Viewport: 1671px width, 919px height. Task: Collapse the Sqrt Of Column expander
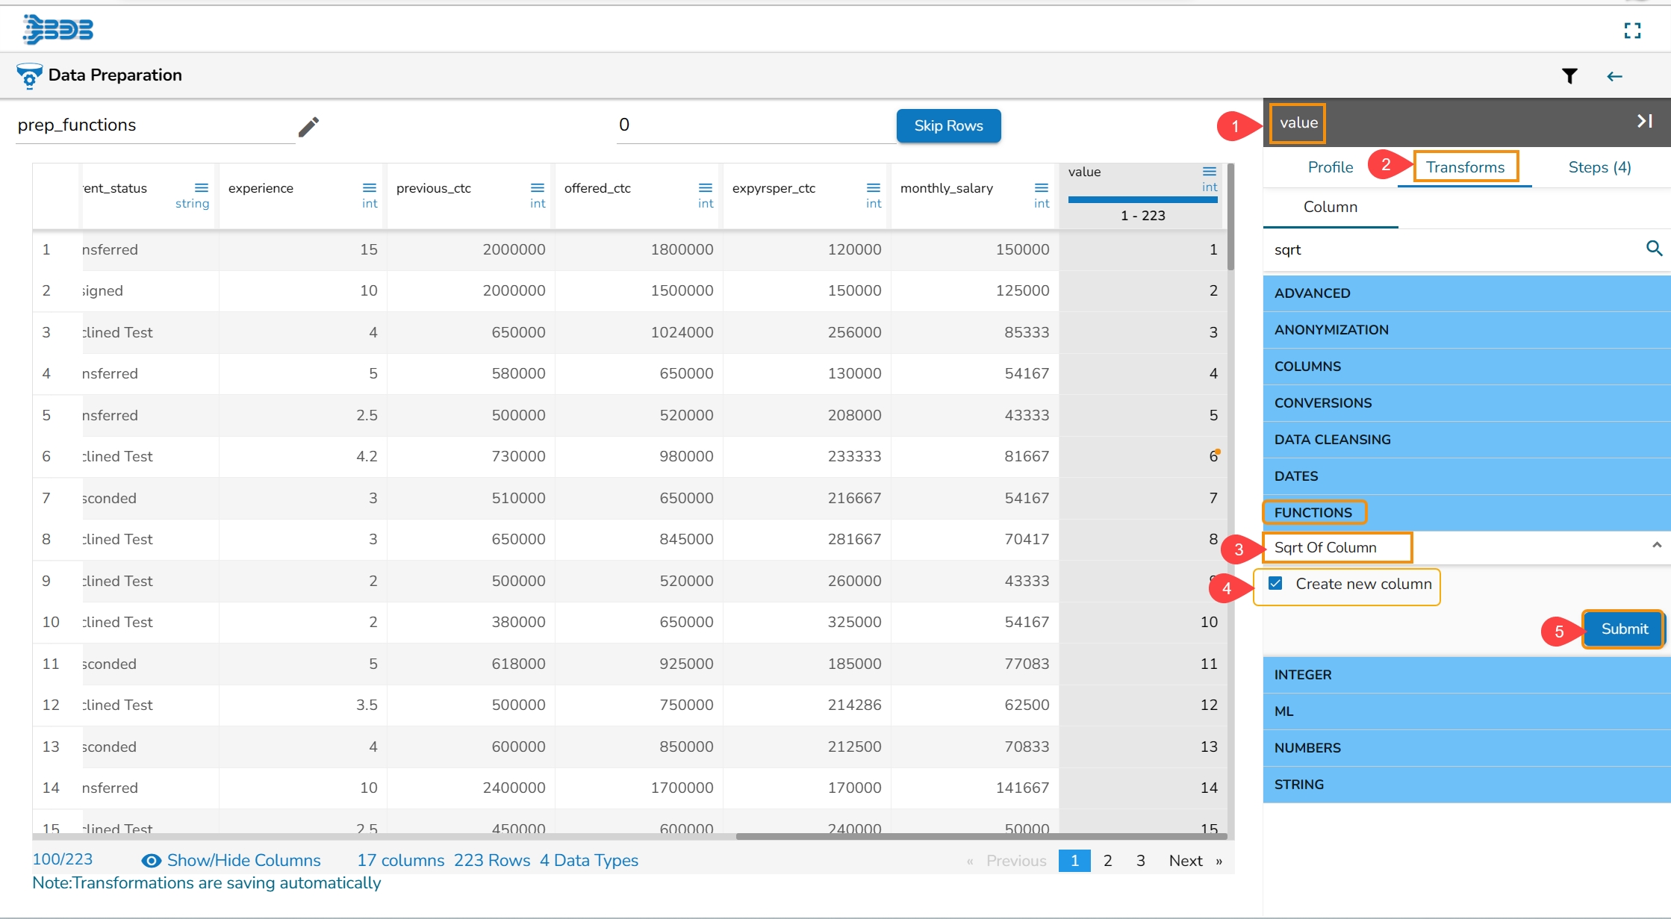[x=1656, y=546]
